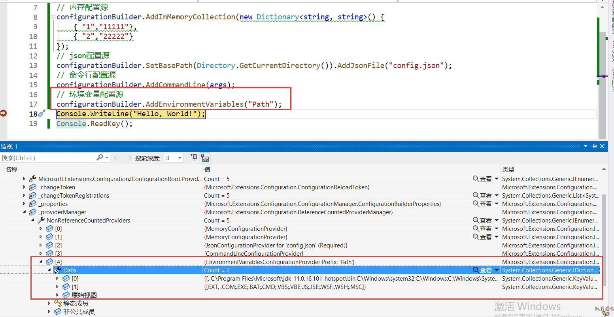This screenshot has width=614, height=317.
Task: Open the search depth (搜索深度) combo box
Action: tap(174, 158)
